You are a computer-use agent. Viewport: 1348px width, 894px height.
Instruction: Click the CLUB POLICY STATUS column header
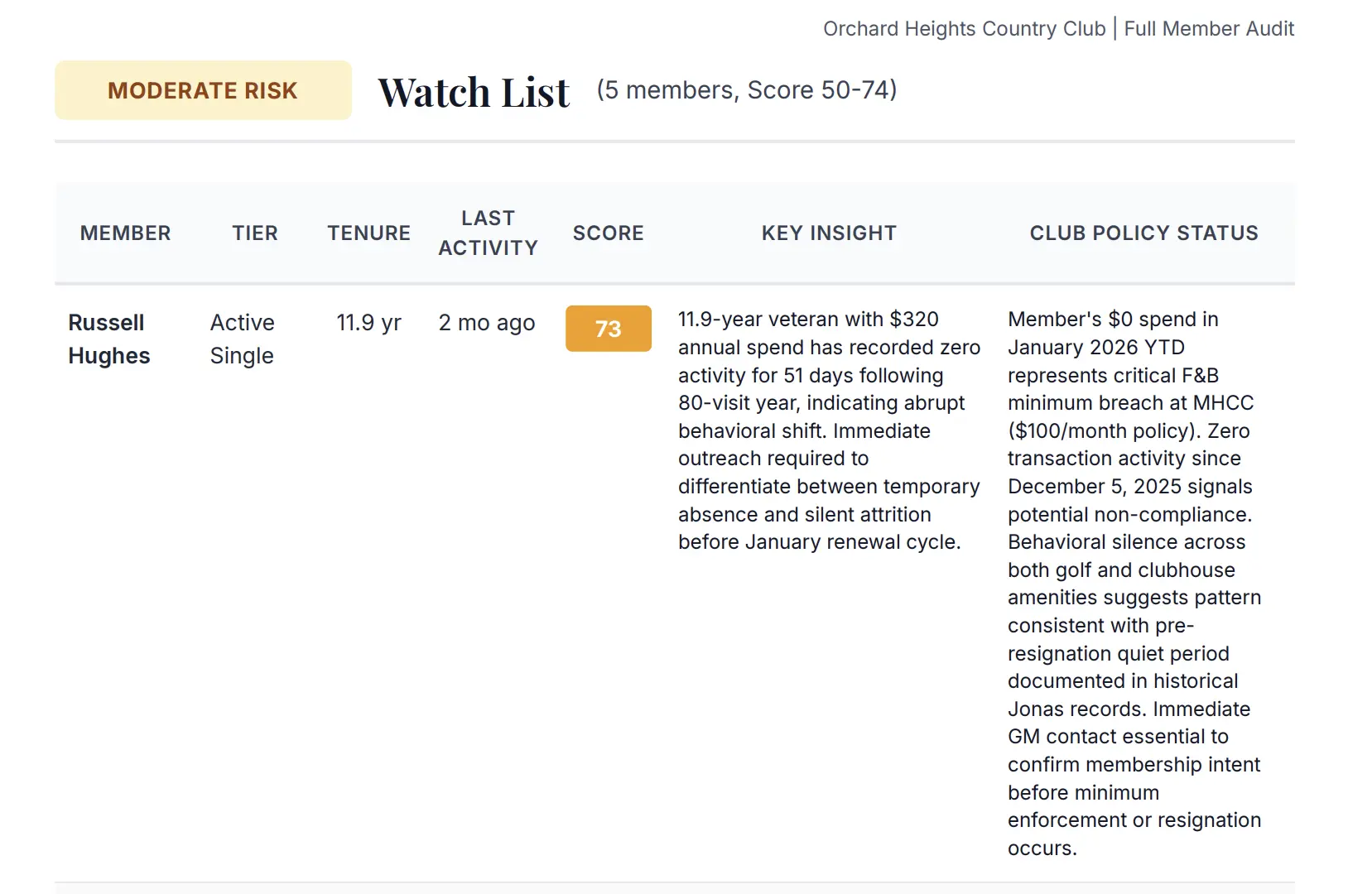1143,233
